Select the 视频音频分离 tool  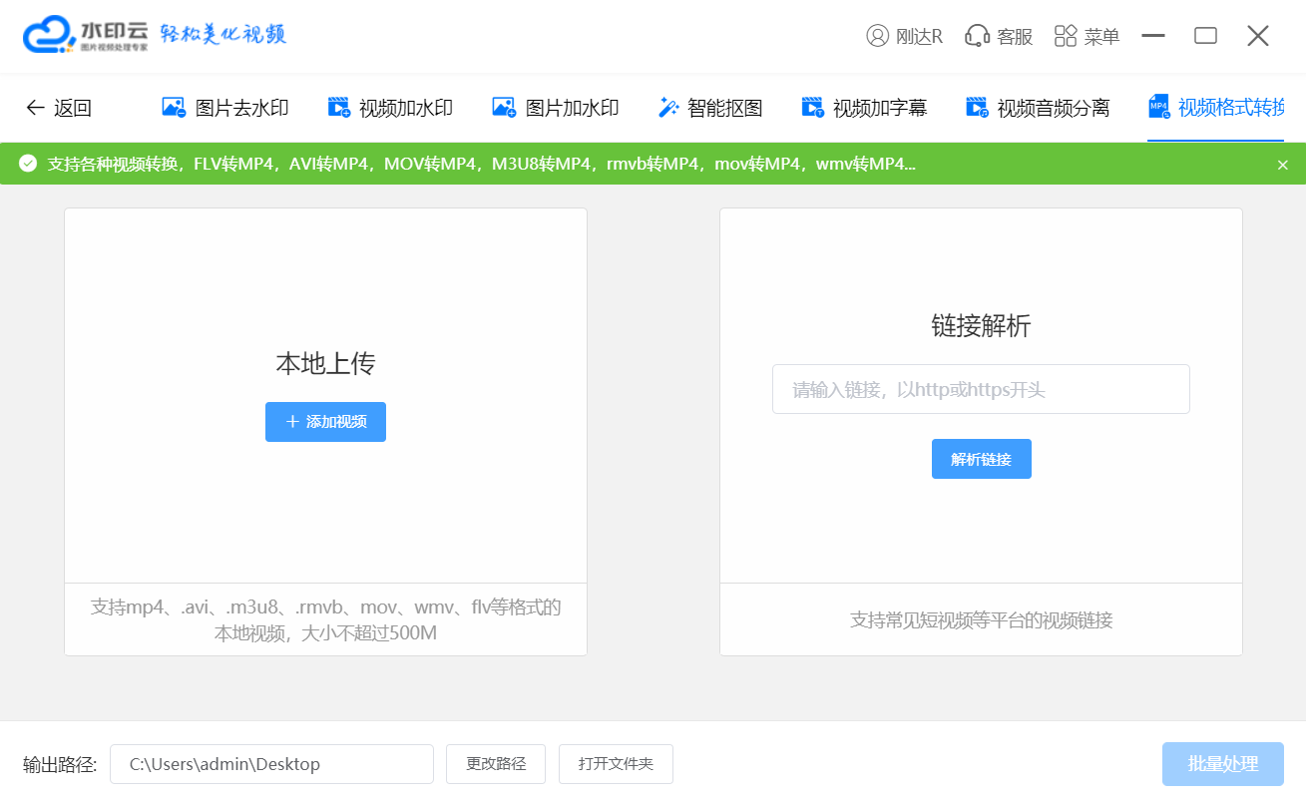click(1038, 108)
